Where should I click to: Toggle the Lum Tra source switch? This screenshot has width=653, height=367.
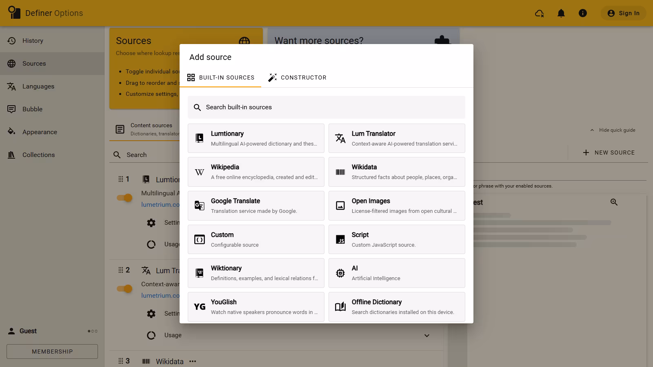[x=124, y=289]
